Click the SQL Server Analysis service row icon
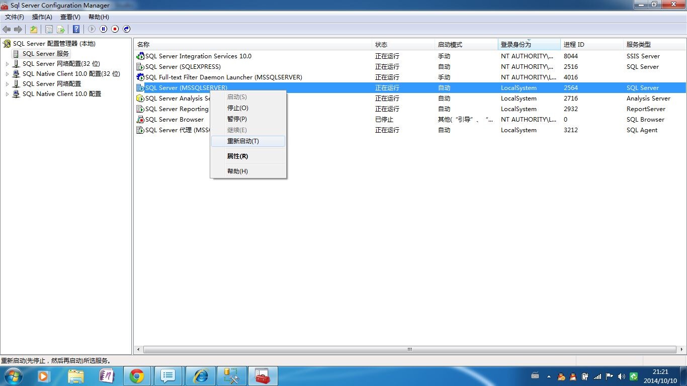This screenshot has height=386, width=687. 140,99
